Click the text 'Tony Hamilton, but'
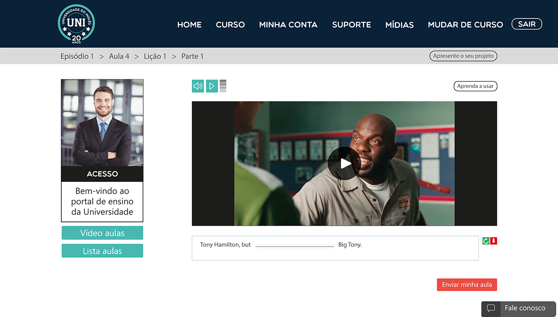 [225, 245]
